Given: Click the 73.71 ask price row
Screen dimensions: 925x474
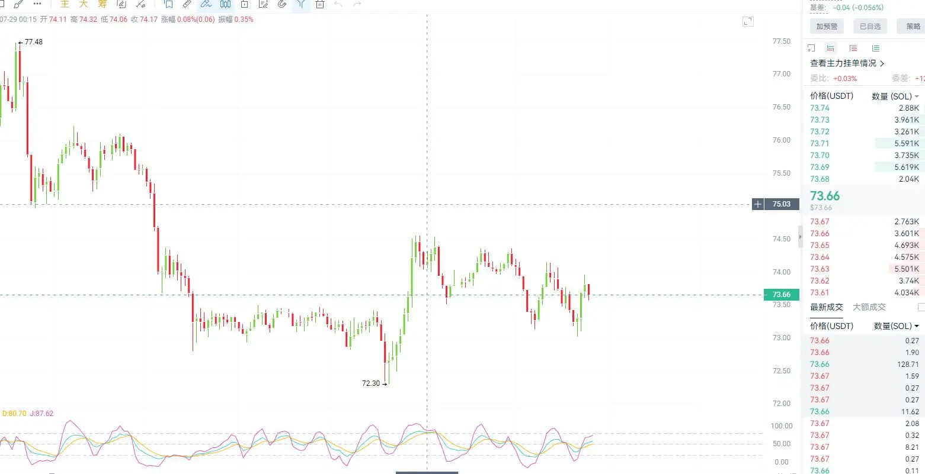Looking at the screenshot, I should [x=866, y=144].
